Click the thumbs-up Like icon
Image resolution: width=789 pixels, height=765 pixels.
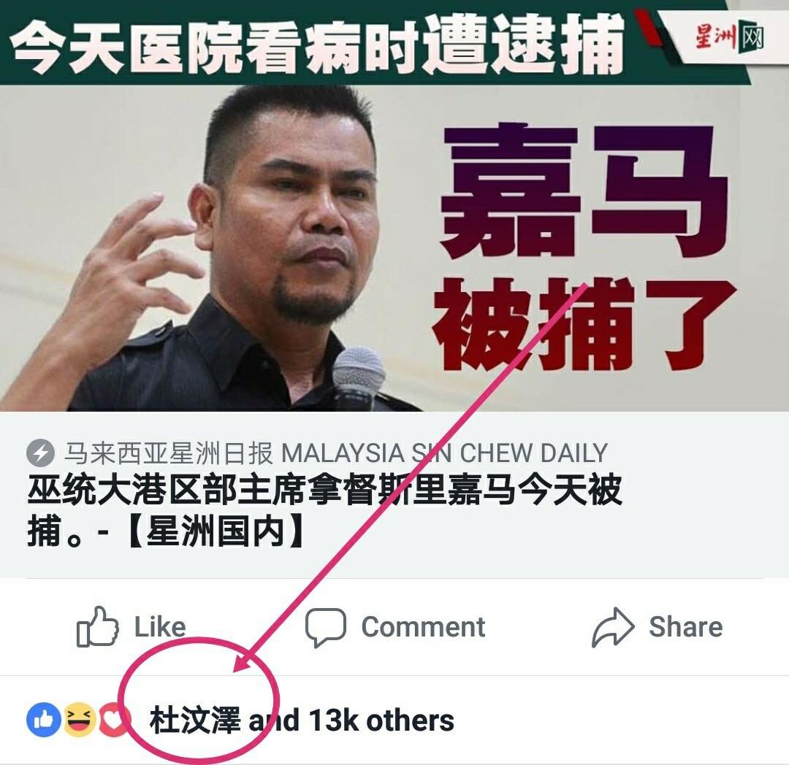click(x=98, y=626)
